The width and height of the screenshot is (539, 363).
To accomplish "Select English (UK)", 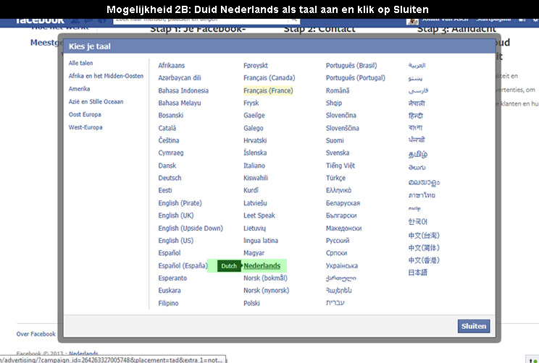I will coord(176,215).
